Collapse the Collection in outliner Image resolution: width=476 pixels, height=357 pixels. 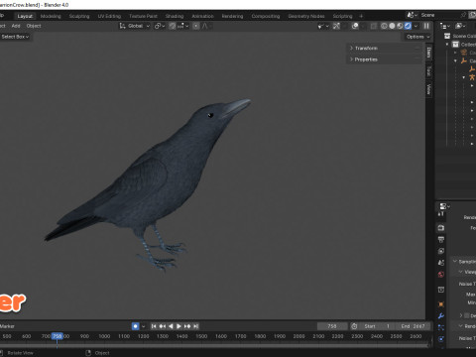(447, 45)
